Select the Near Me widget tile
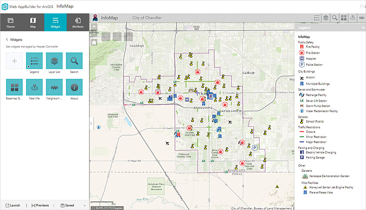Viewport: 366px width, 210px height. click(34, 87)
